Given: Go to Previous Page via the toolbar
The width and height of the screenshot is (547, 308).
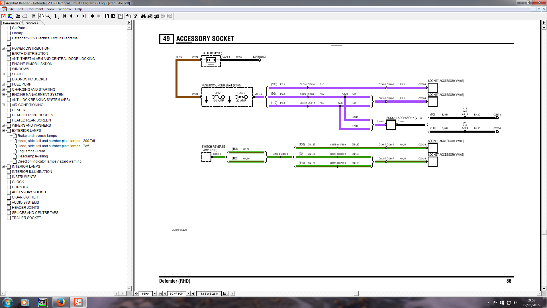Looking at the screenshot, I should pos(71,16).
